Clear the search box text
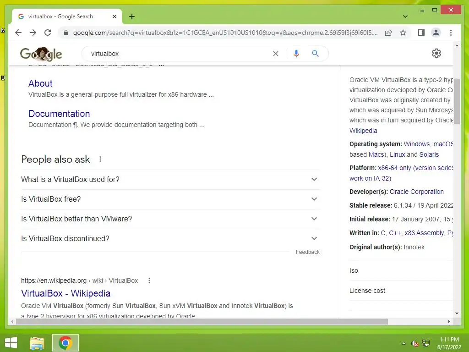The image size is (469, 352). coord(275,54)
